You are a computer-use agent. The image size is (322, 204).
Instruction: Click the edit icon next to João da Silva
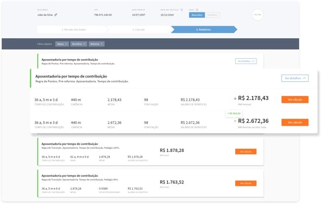[56, 15]
